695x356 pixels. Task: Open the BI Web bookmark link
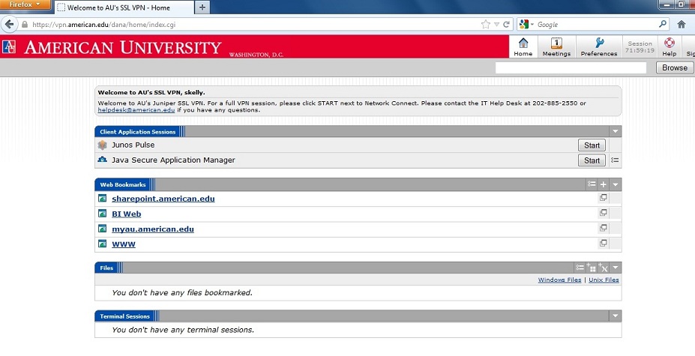(x=126, y=214)
